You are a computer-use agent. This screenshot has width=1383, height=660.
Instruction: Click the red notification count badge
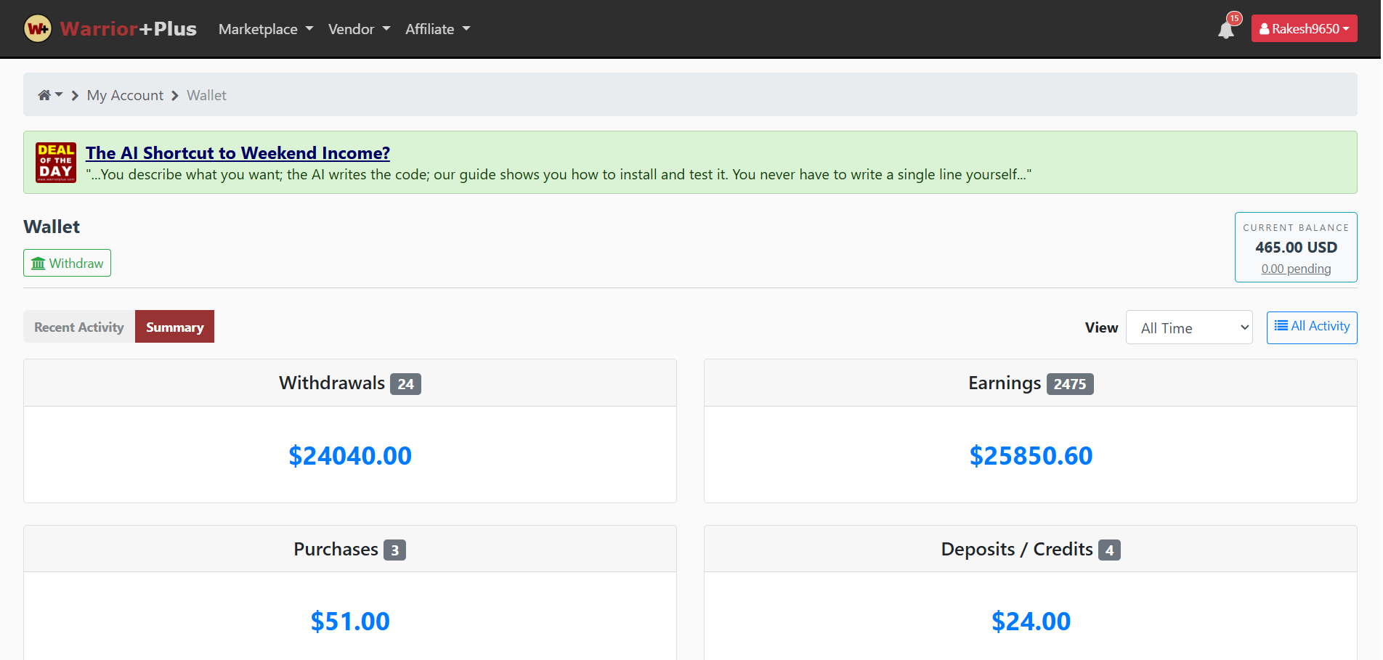pos(1234,18)
